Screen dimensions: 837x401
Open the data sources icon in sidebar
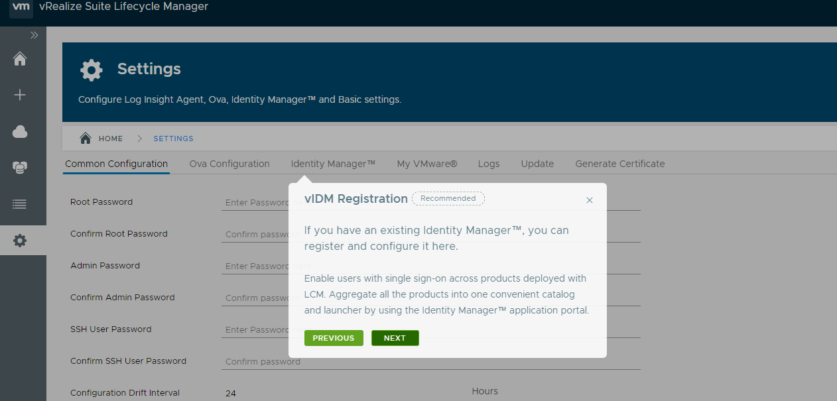(20, 168)
